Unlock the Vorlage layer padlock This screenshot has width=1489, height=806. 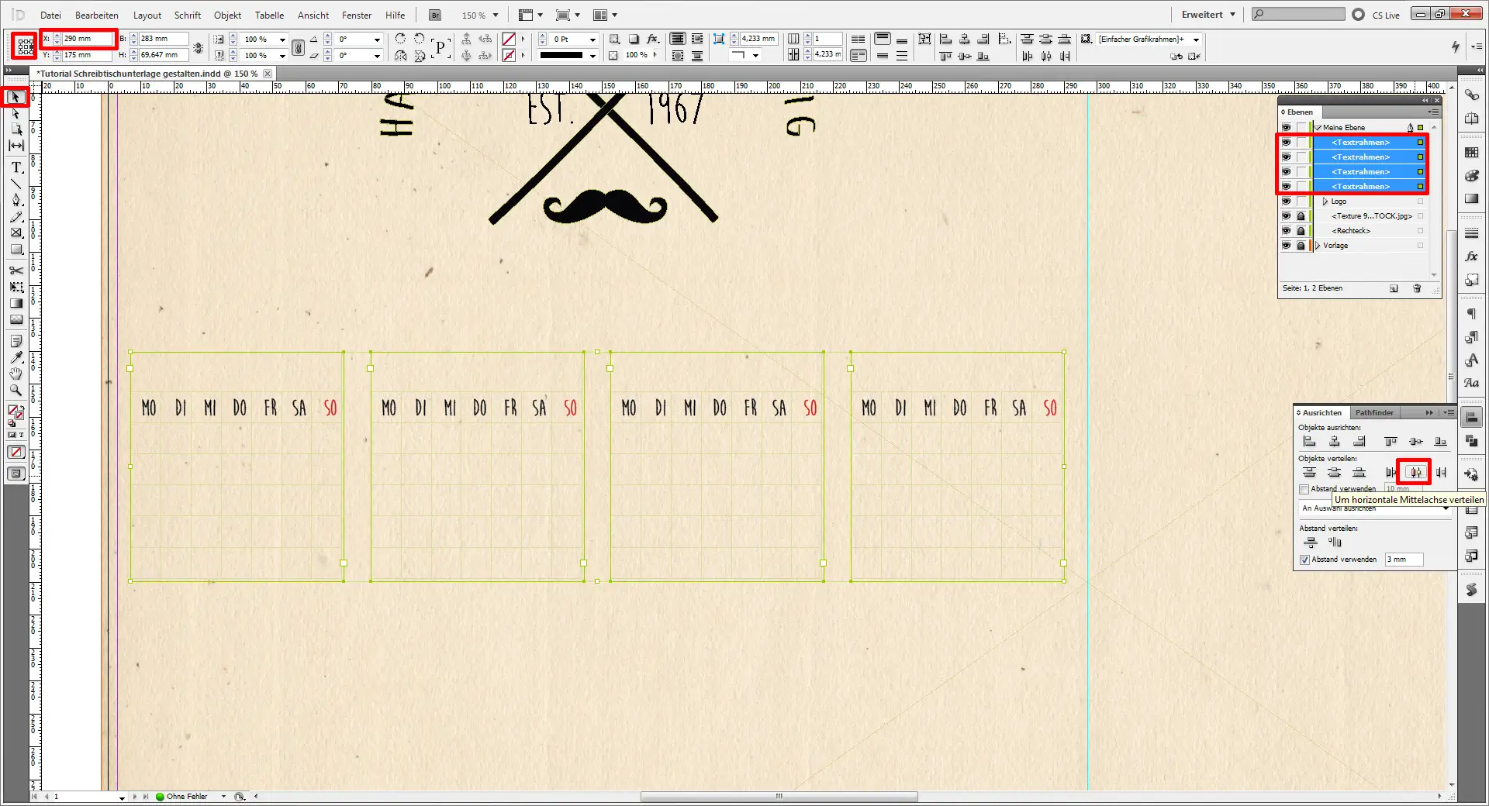[x=1301, y=246]
